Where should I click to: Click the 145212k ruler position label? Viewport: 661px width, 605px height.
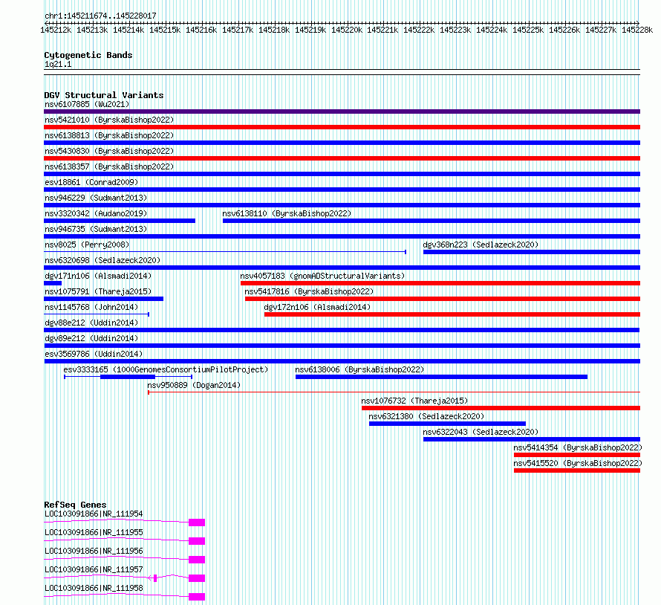(56, 30)
